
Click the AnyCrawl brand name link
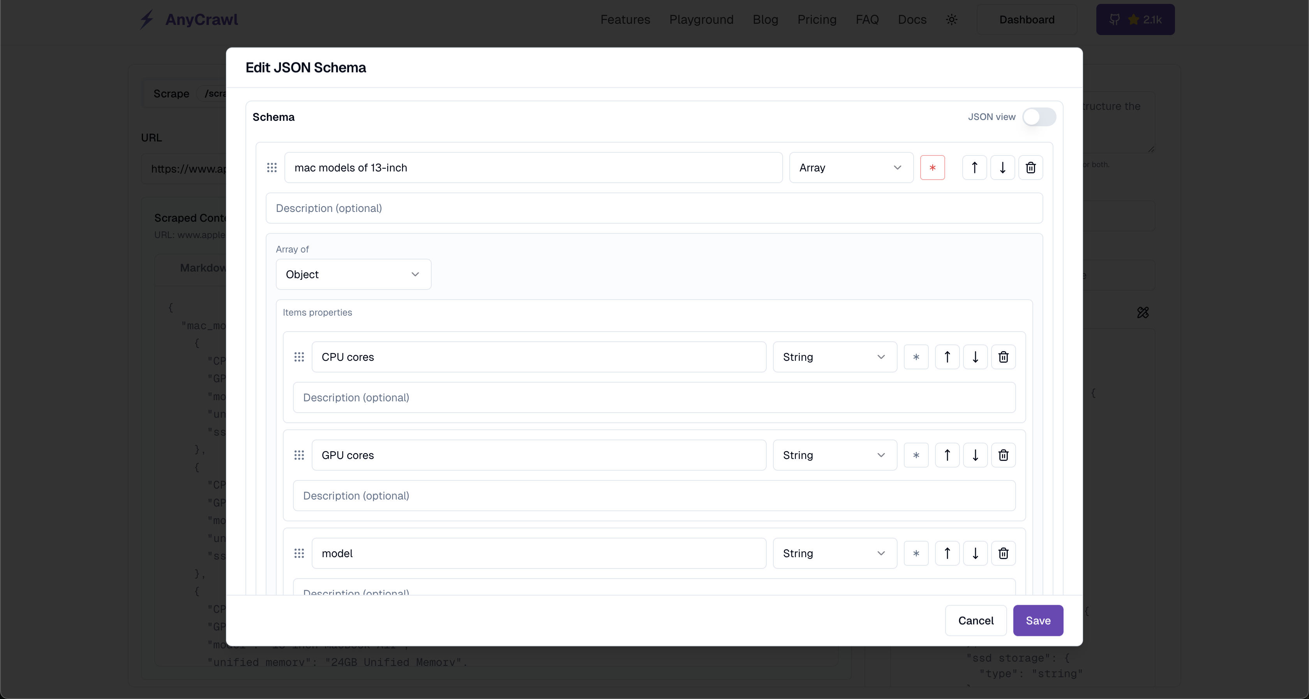[x=201, y=19]
